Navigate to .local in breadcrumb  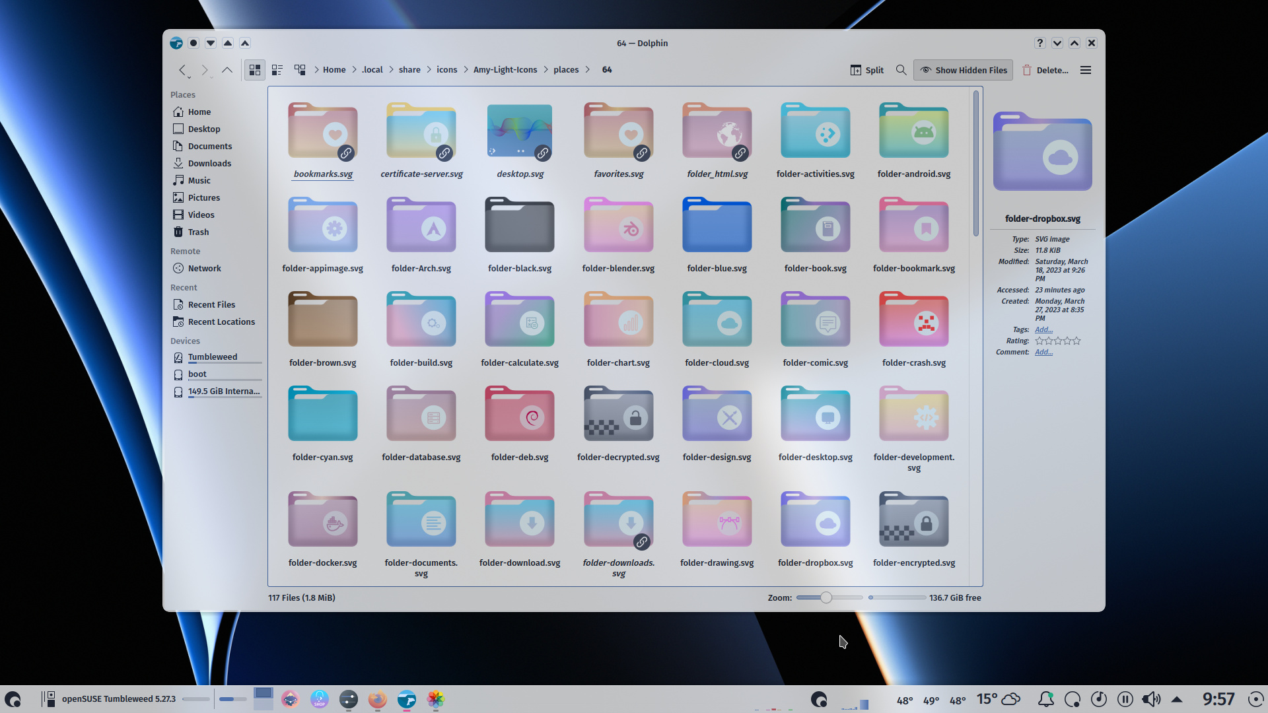[x=372, y=70]
